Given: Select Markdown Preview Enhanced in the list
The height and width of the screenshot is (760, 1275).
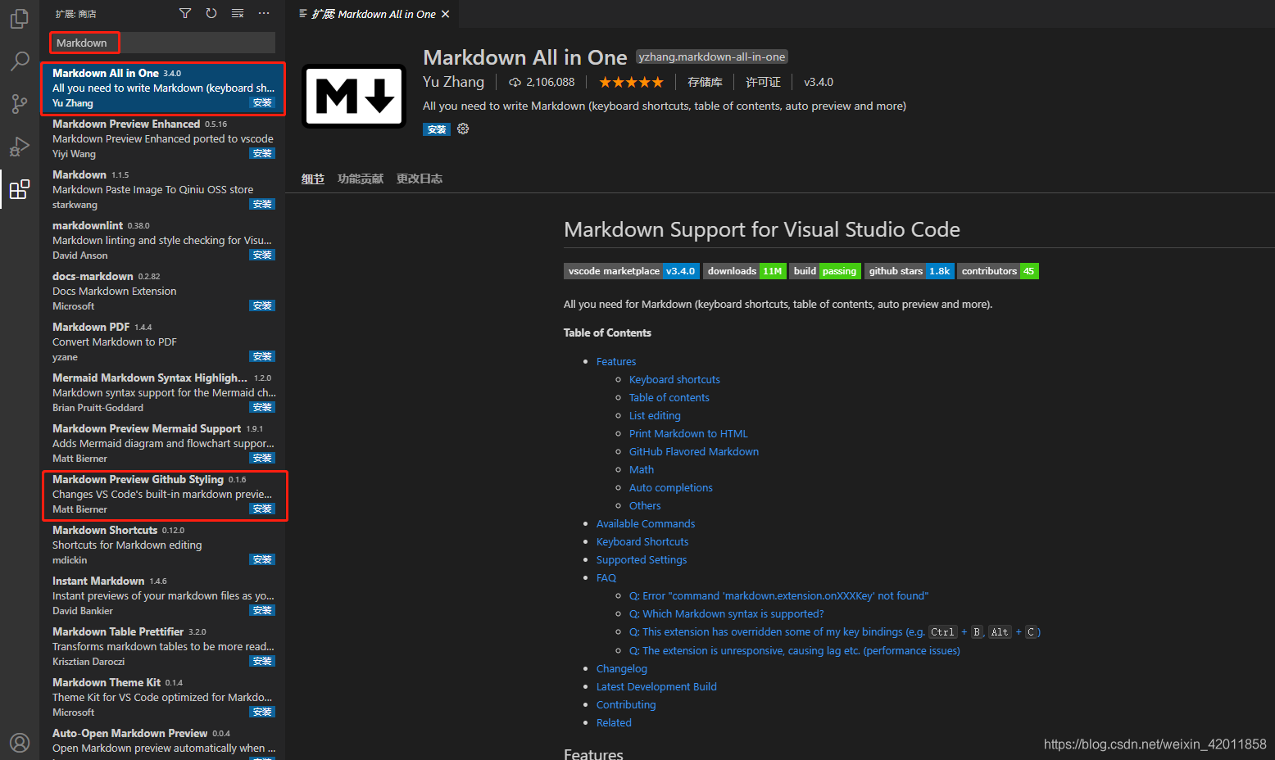Looking at the screenshot, I should pyautogui.click(x=162, y=138).
